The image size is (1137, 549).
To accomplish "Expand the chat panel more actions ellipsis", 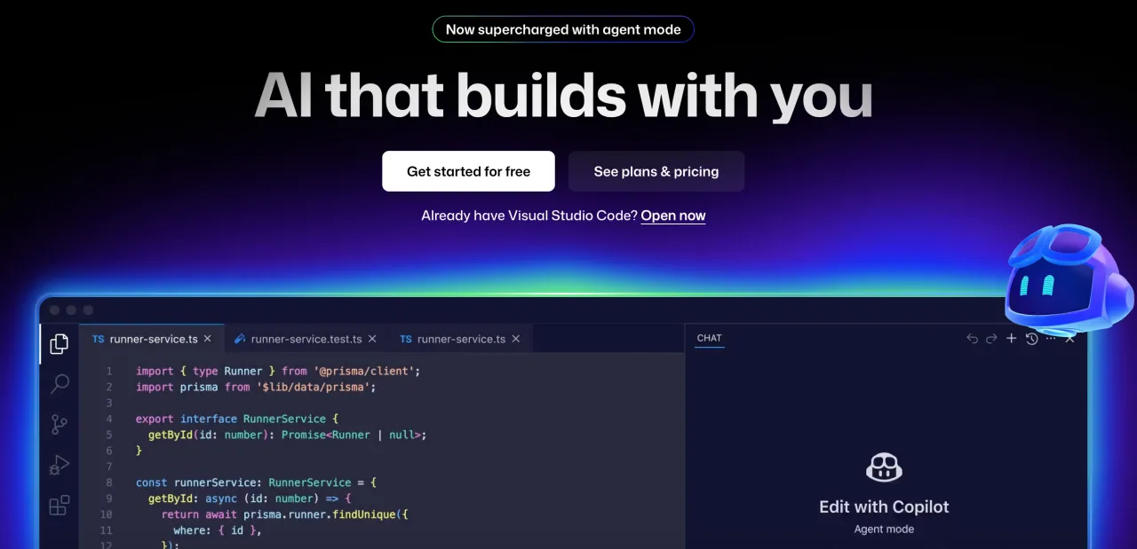I will click(1051, 339).
